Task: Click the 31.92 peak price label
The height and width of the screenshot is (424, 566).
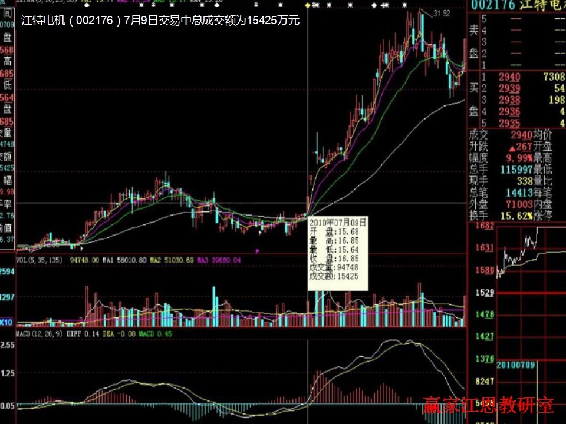Action: pyautogui.click(x=443, y=13)
